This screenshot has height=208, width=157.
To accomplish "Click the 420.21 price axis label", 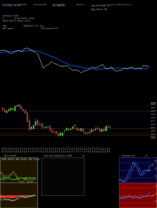I will 153,128.
